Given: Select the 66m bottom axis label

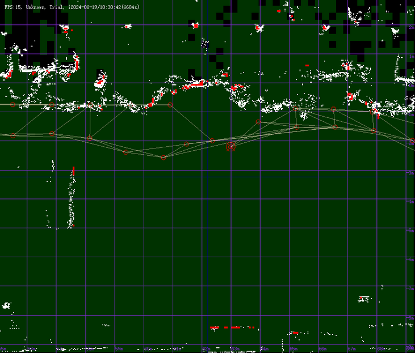Looking at the screenshot, I should (322, 348).
